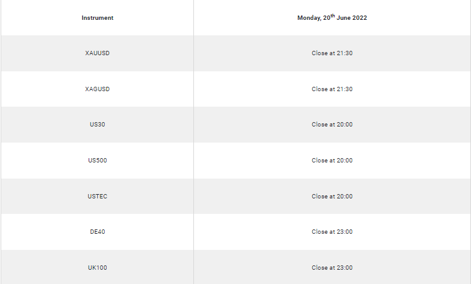
Task: Click the UK100 Close at 23:00 cell
Action: click(332, 268)
